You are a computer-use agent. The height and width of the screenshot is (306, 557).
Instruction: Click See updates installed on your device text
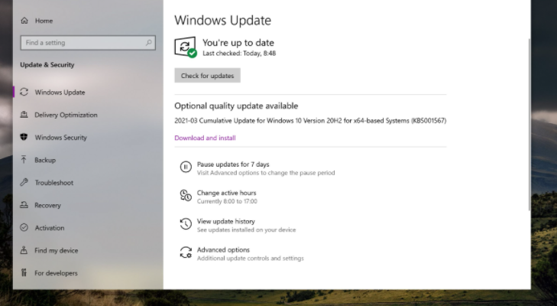point(247,229)
